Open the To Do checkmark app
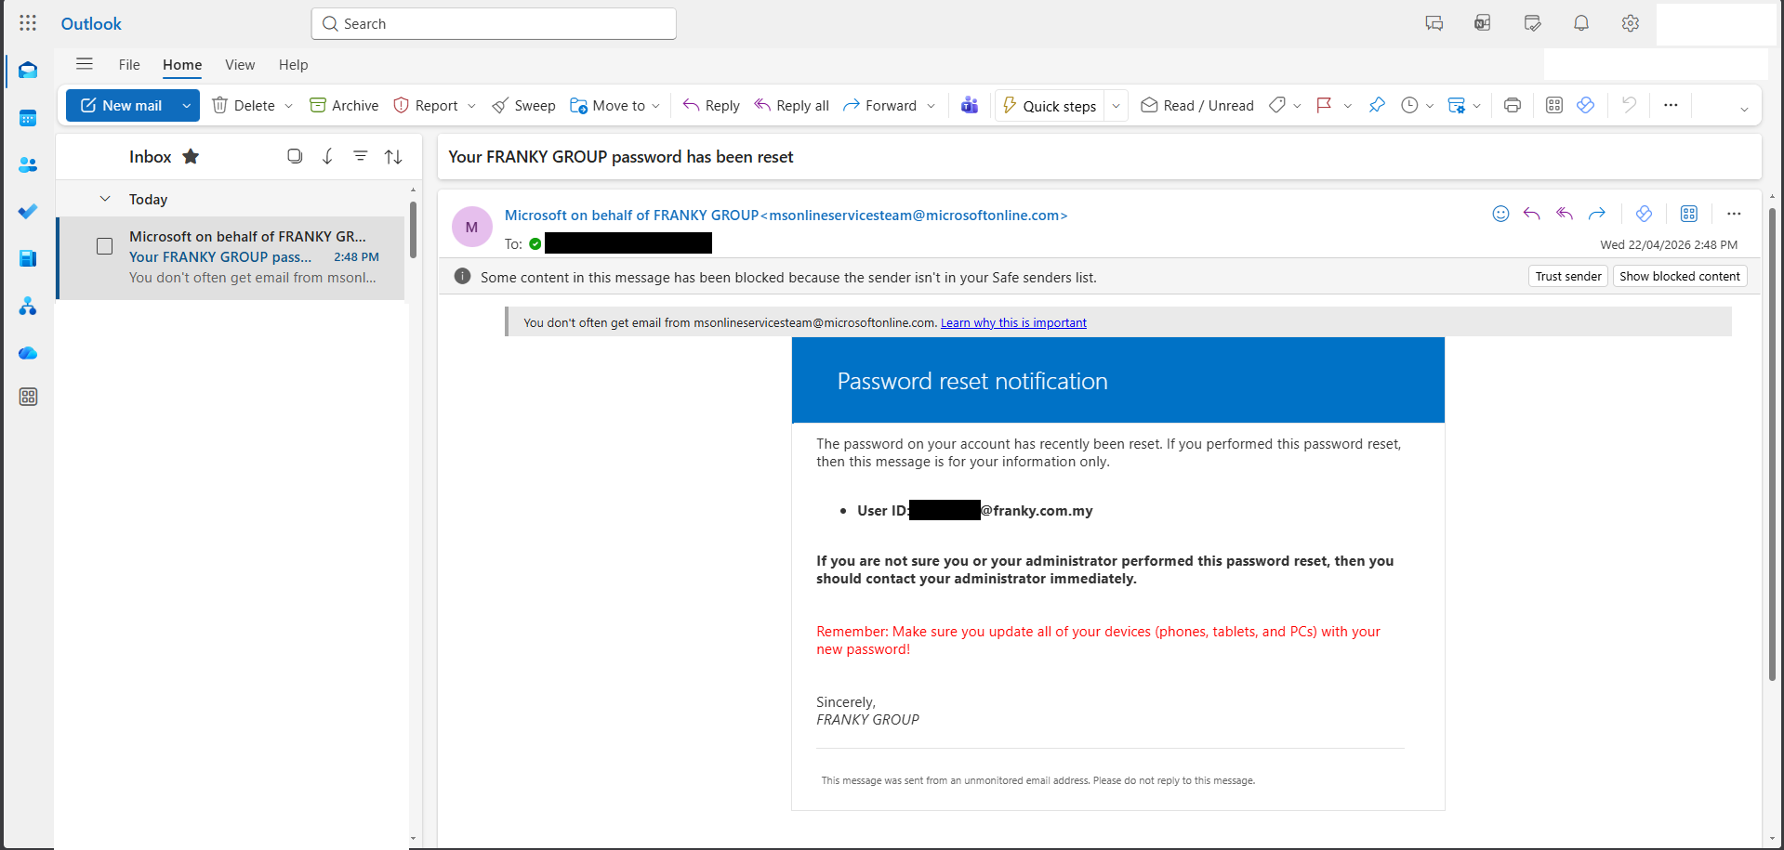 pyautogui.click(x=28, y=211)
